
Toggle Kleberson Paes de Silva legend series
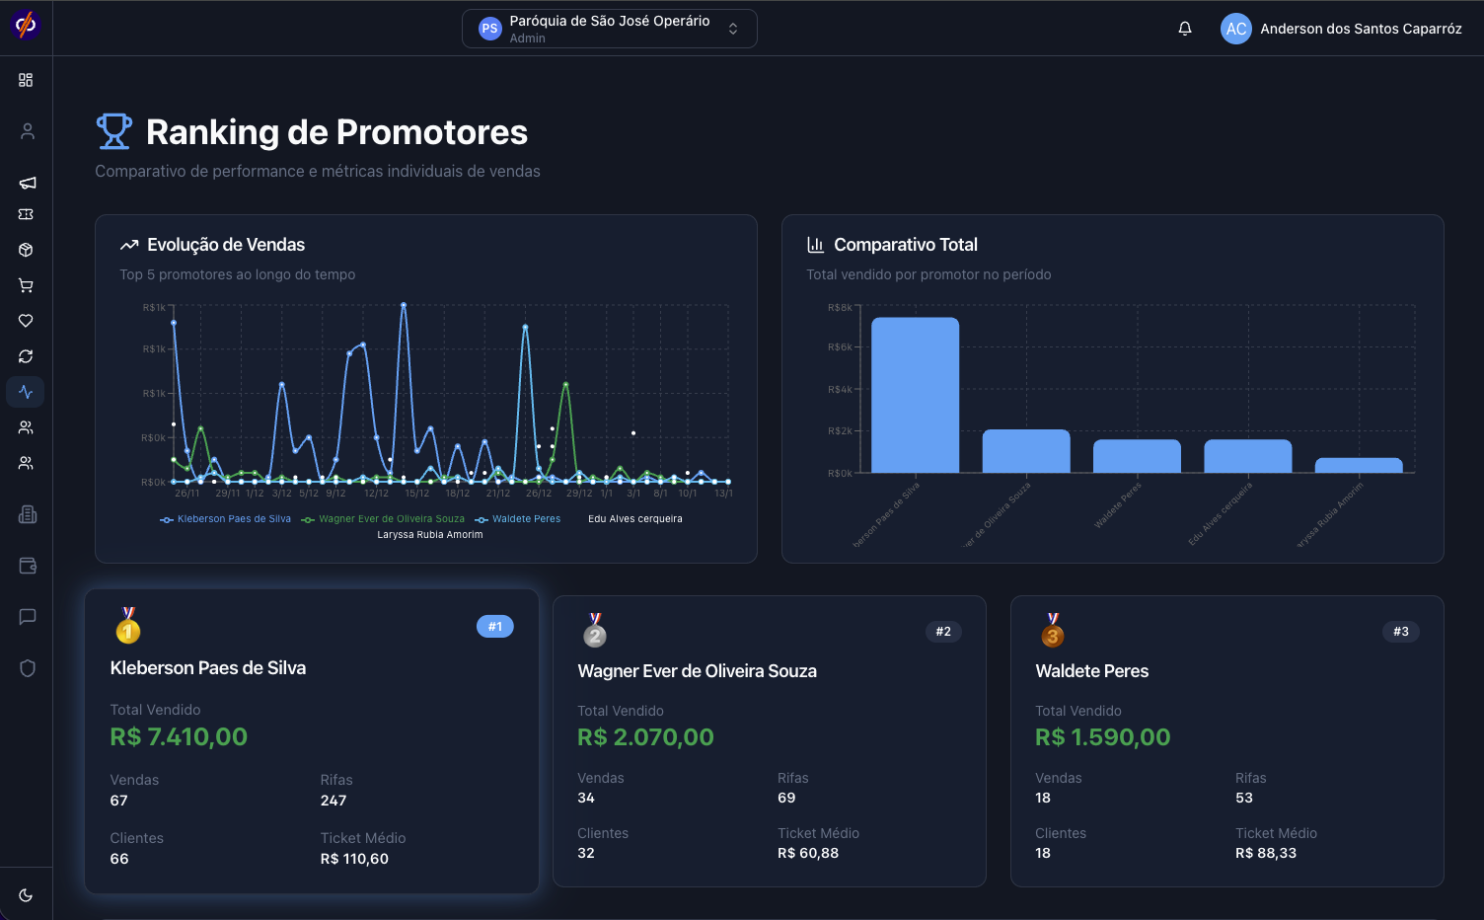click(226, 519)
